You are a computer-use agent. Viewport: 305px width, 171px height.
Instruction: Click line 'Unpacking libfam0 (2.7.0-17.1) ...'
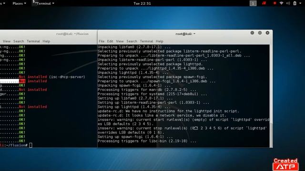134,47
